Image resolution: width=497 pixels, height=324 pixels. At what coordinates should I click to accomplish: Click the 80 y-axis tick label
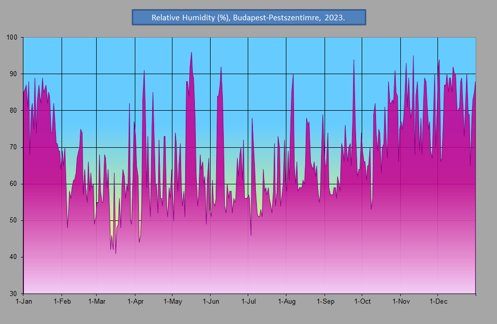(x=13, y=110)
